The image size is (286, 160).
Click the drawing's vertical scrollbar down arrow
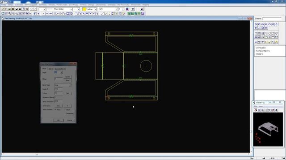251,151
